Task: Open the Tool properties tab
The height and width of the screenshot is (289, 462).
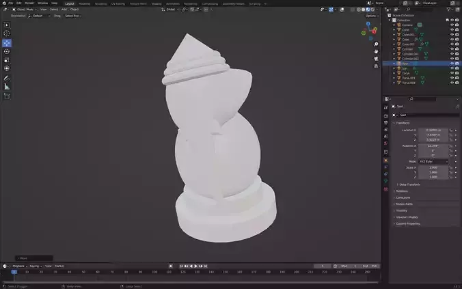Action: [385, 108]
